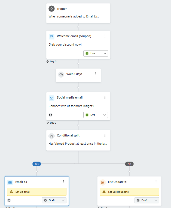This screenshot has width=171, height=208.
Task: Open the Wait 2 days options menu
Action: point(96,74)
